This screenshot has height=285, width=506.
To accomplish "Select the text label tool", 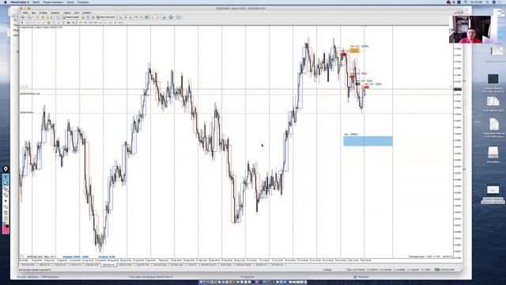I will click(x=63, y=23).
